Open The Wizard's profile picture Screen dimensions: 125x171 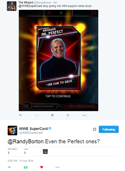pyautogui.click(x=12, y=6)
